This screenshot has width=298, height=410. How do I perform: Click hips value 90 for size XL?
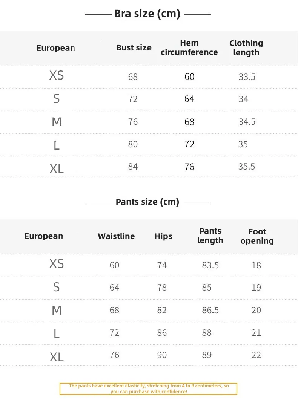coord(162,355)
